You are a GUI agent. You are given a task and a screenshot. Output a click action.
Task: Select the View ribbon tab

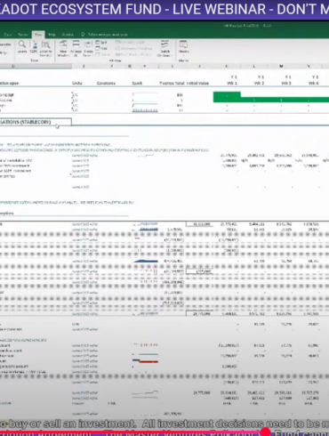(x=38, y=35)
